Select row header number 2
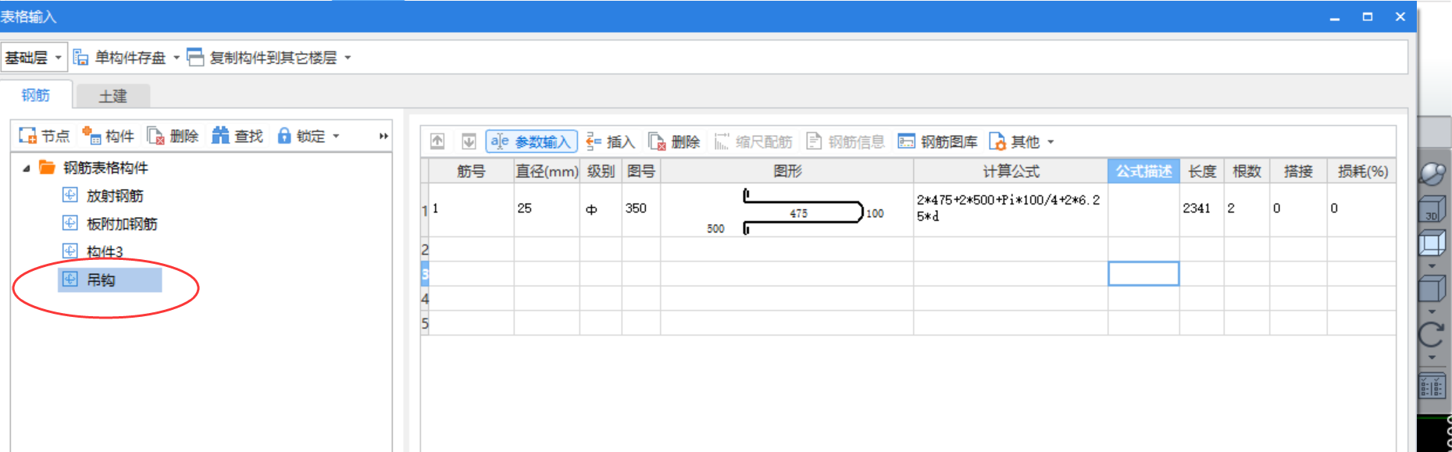This screenshot has height=452, width=1452. pyautogui.click(x=425, y=250)
